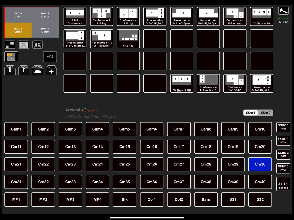Select Conference 4+1 SSRC layout
294x220 pixels.
point(235,83)
